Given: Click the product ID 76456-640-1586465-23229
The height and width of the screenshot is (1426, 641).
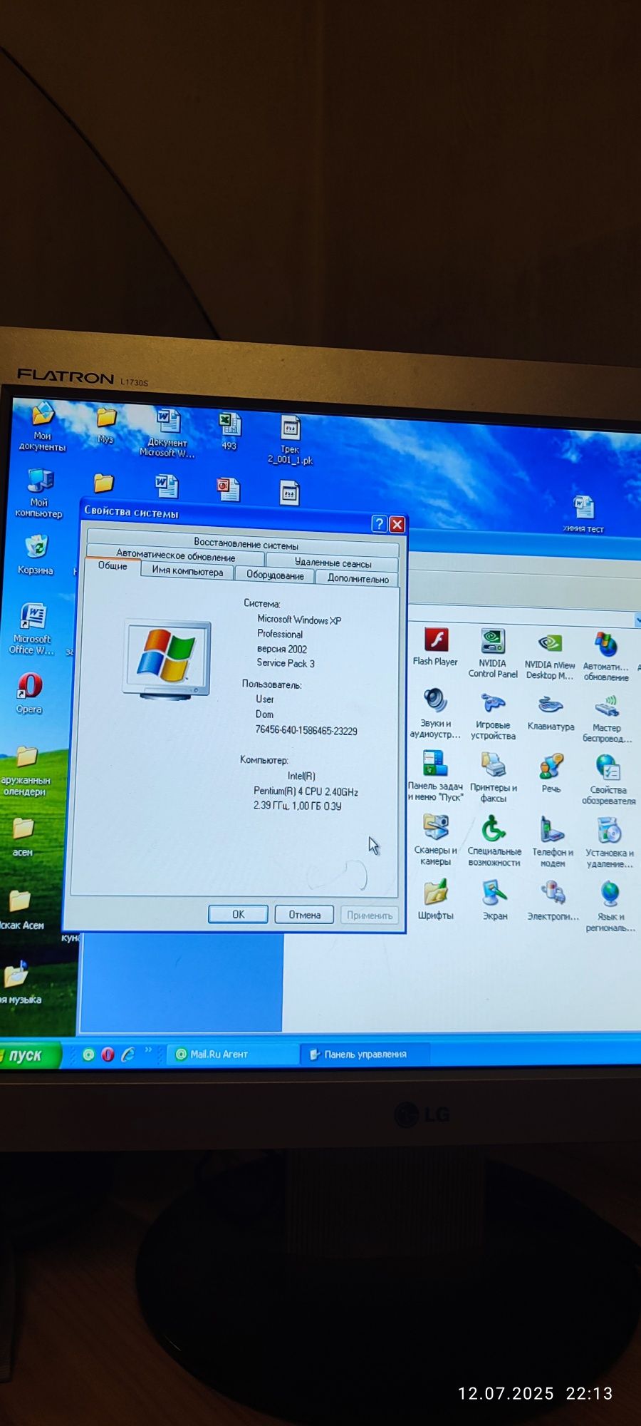Looking at the screenshot, I should pyautogui.click(x=306, y=731).
